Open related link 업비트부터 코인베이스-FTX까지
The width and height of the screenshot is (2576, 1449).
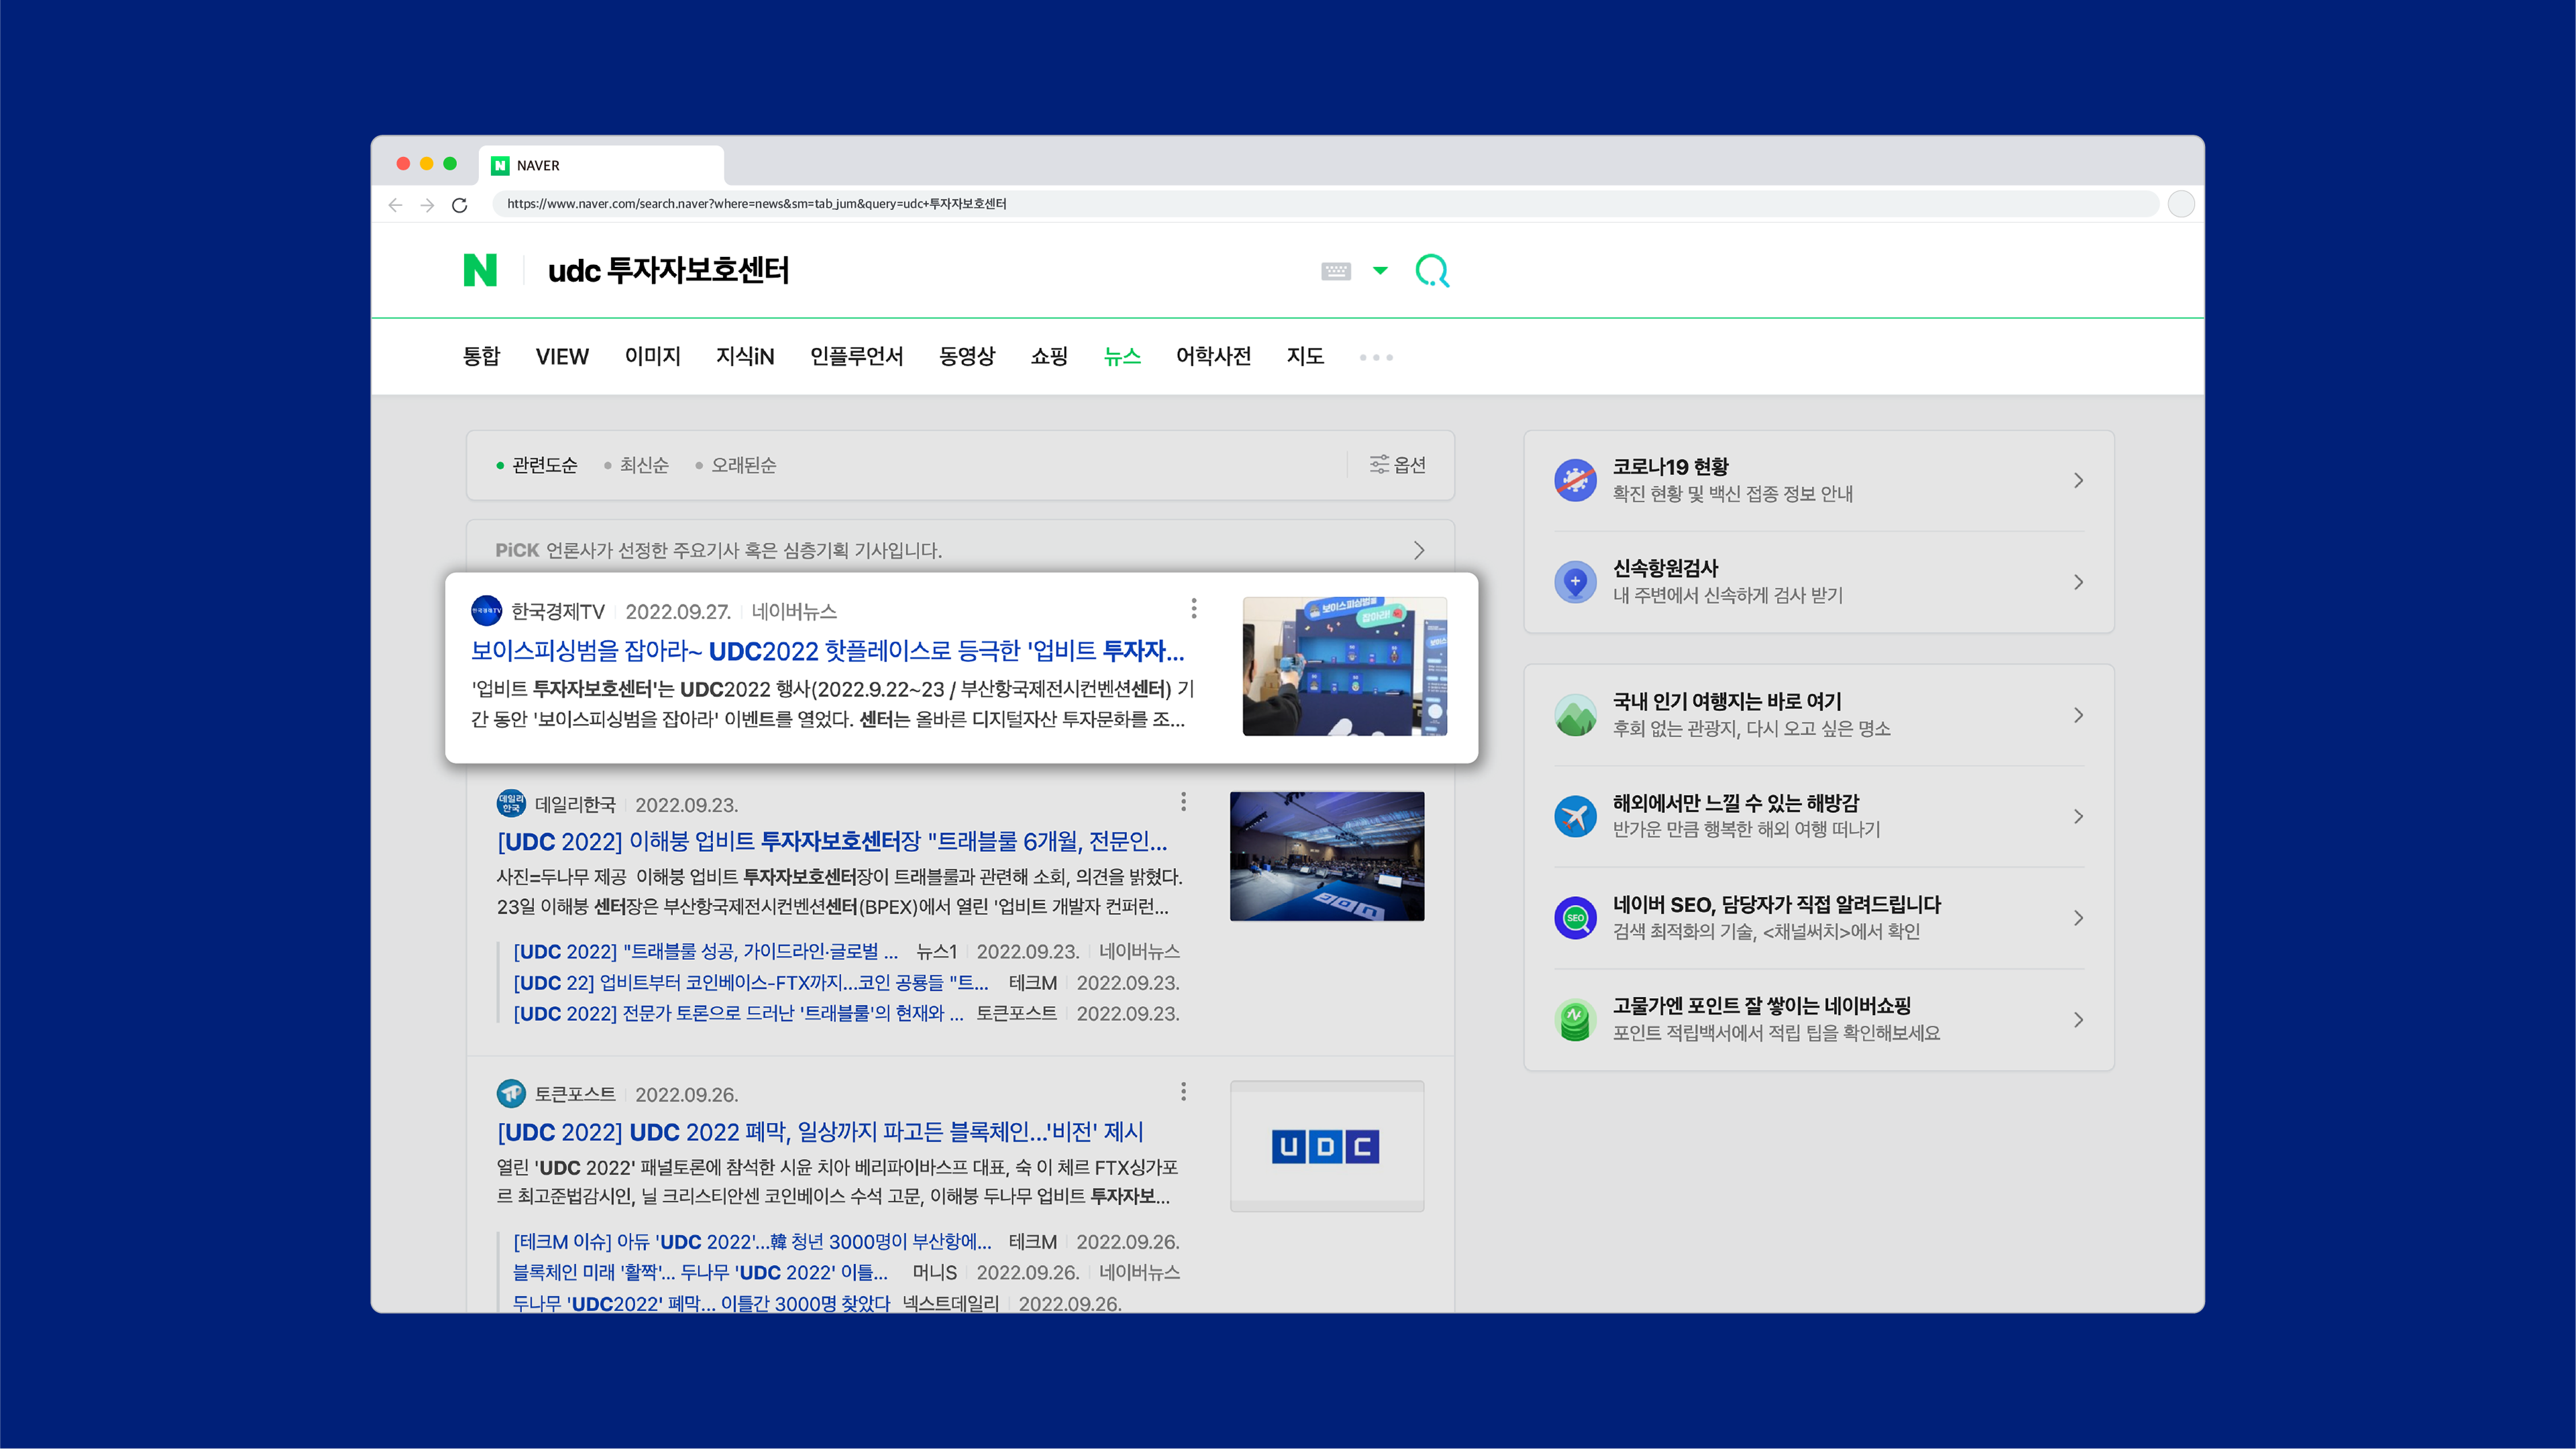pyautogui.click(x=750, y=982)
